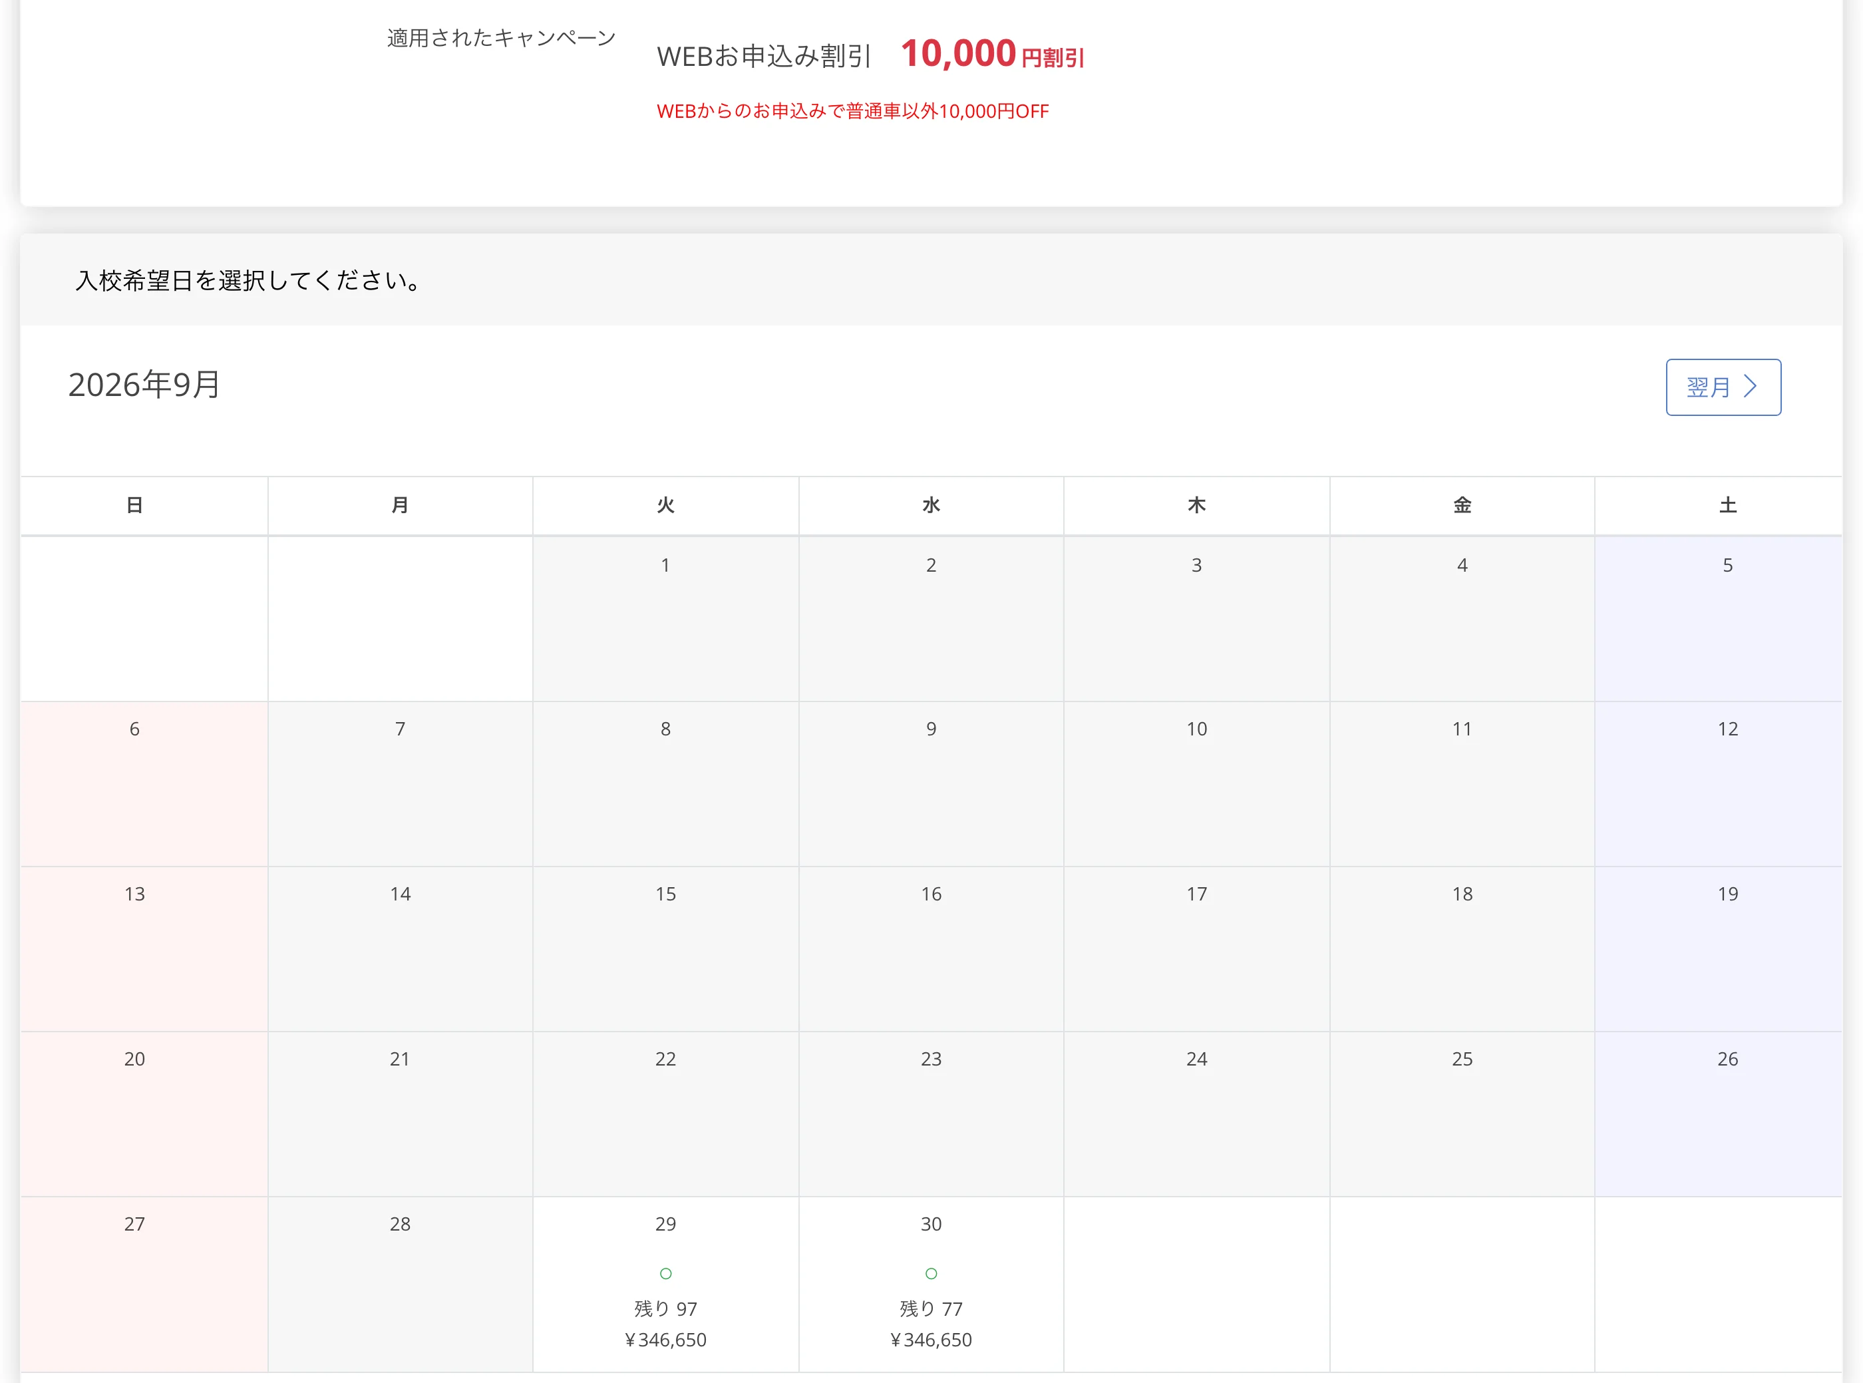The width and height of the screenshot is (1863, 1383).
Task: Click the 月 Monday column header
Action: click(400, 504)
